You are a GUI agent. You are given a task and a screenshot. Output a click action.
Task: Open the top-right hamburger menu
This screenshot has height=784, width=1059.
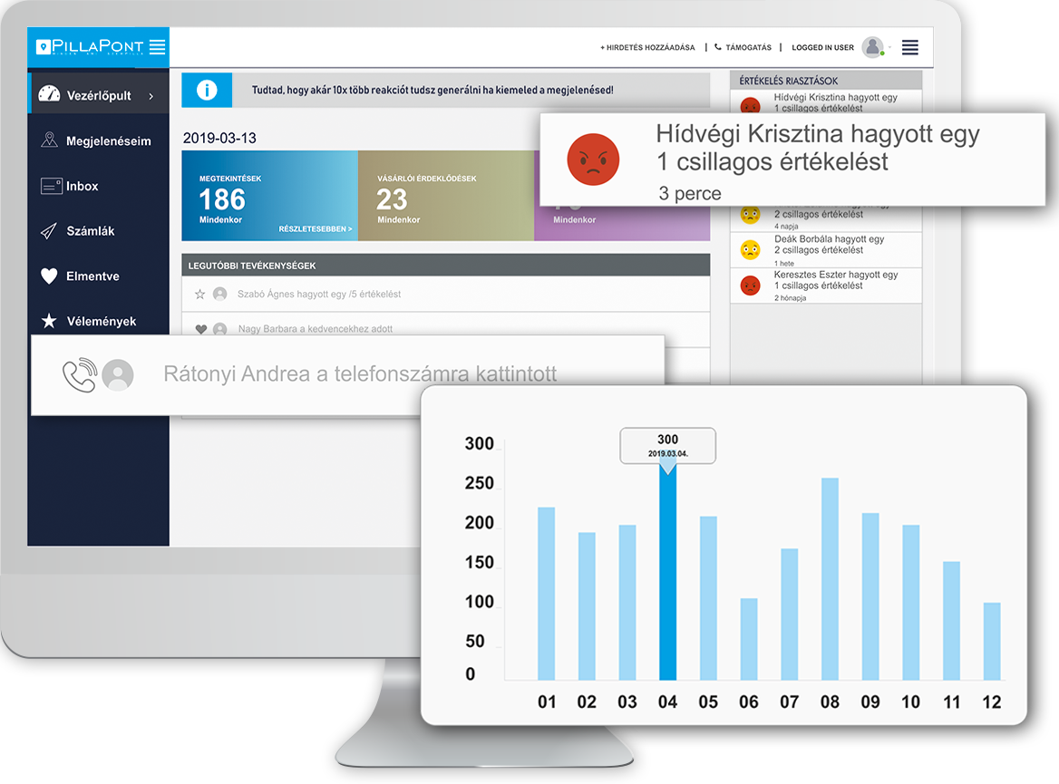coord(910,47)
